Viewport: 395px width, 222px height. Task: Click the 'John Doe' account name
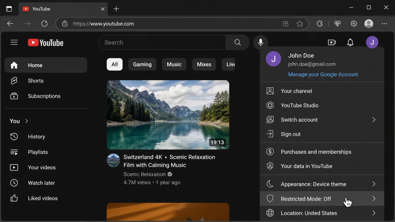[301, 56]
